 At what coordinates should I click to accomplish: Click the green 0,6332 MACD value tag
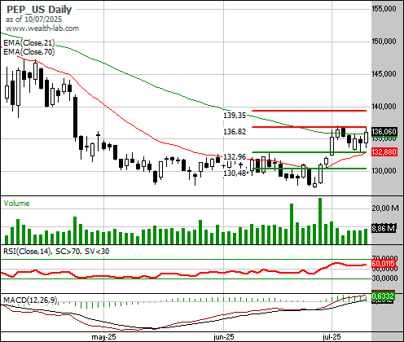tap(383, 296)
